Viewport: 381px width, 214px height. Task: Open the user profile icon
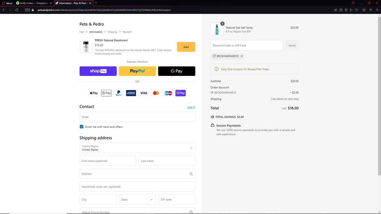tap(377, 10)
